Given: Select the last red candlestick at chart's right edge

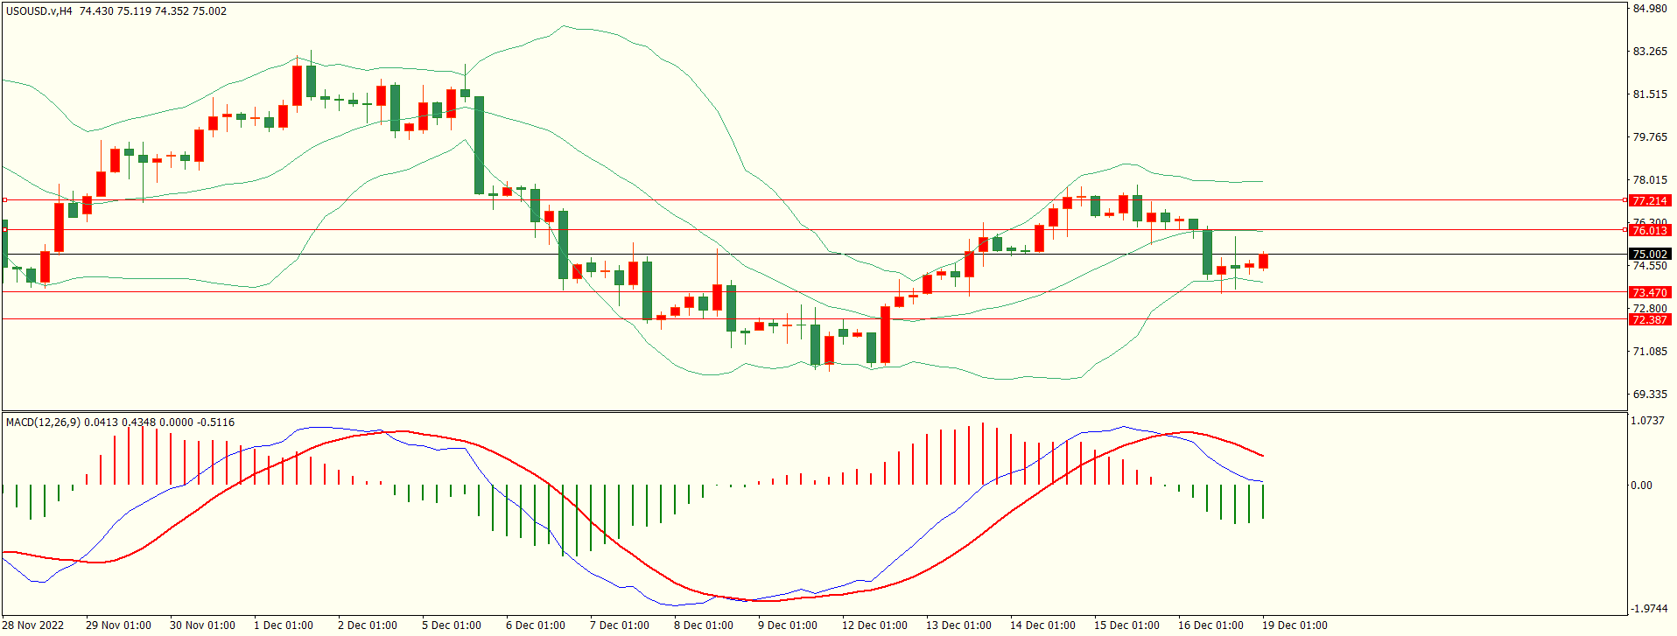Looking at the screenshot, I should (x=1263, y=262).
